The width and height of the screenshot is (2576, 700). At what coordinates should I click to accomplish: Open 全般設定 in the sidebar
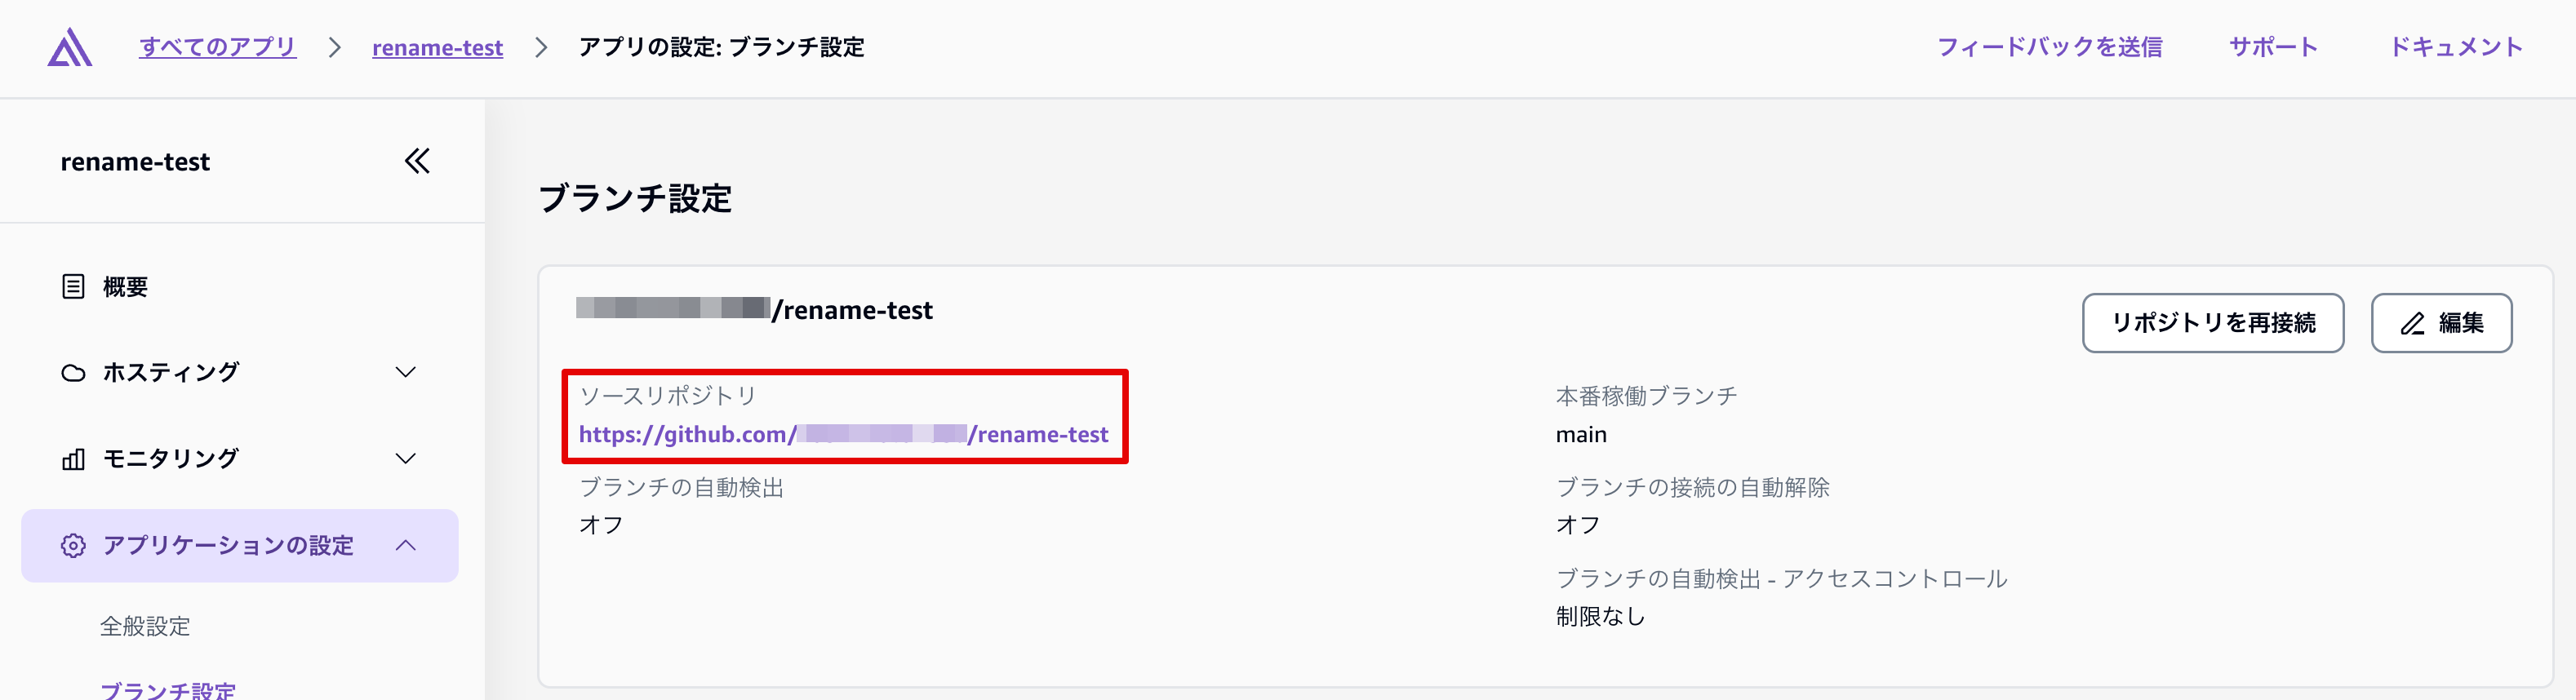tap(145, 626)
